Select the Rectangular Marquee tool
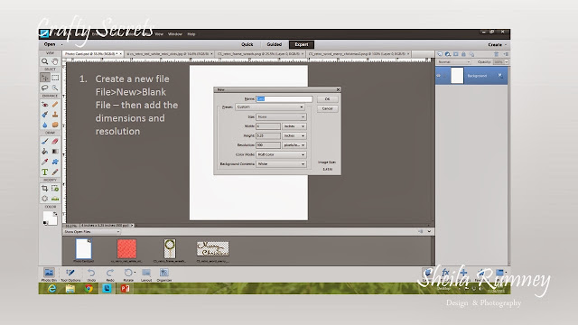This screenshot has width=578, height=325. click(x=55, y=78)
